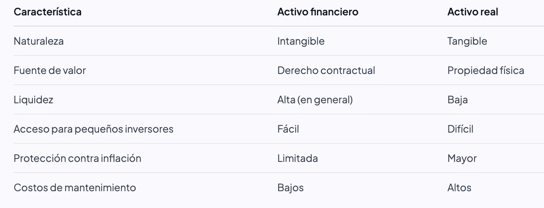
Task: Select the Intangible cell
Action: point(301,41)
